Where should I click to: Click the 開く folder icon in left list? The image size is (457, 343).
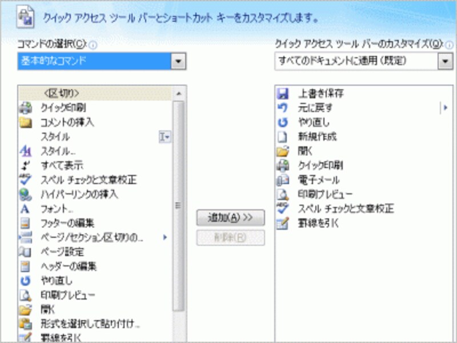[x=25, y=309]
